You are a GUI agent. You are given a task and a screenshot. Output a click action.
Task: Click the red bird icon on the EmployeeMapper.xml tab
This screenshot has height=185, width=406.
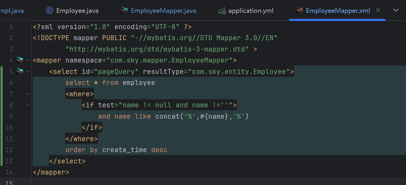[x=299, y=11]
